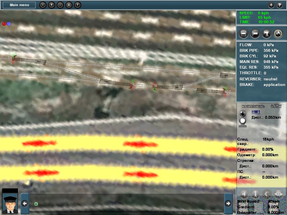This screenshot has height=215, width=287.
Task: Click the plus button in top bar
Action: click(271, 5)
